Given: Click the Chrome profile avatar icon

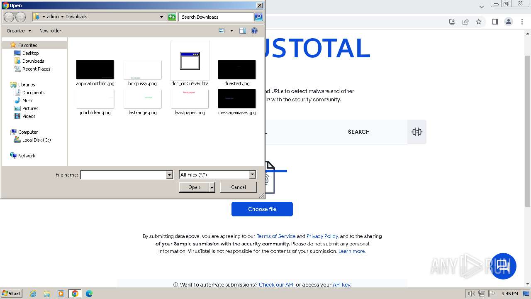Looking at the screenshot, I should (x=508, y=22).
